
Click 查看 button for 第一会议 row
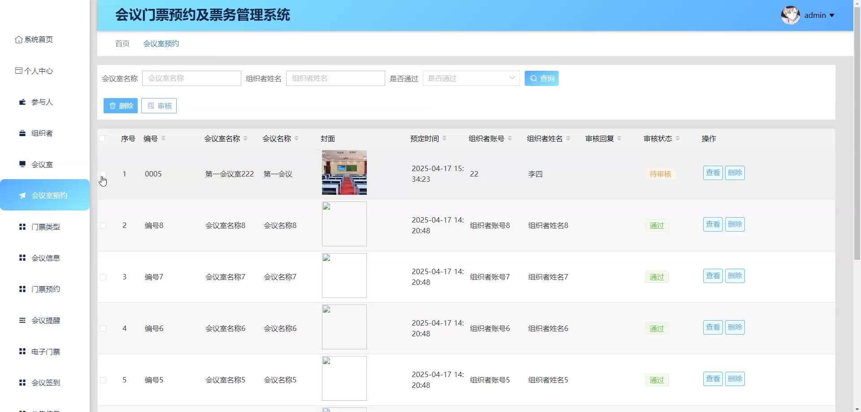click(x=713, y=173)
